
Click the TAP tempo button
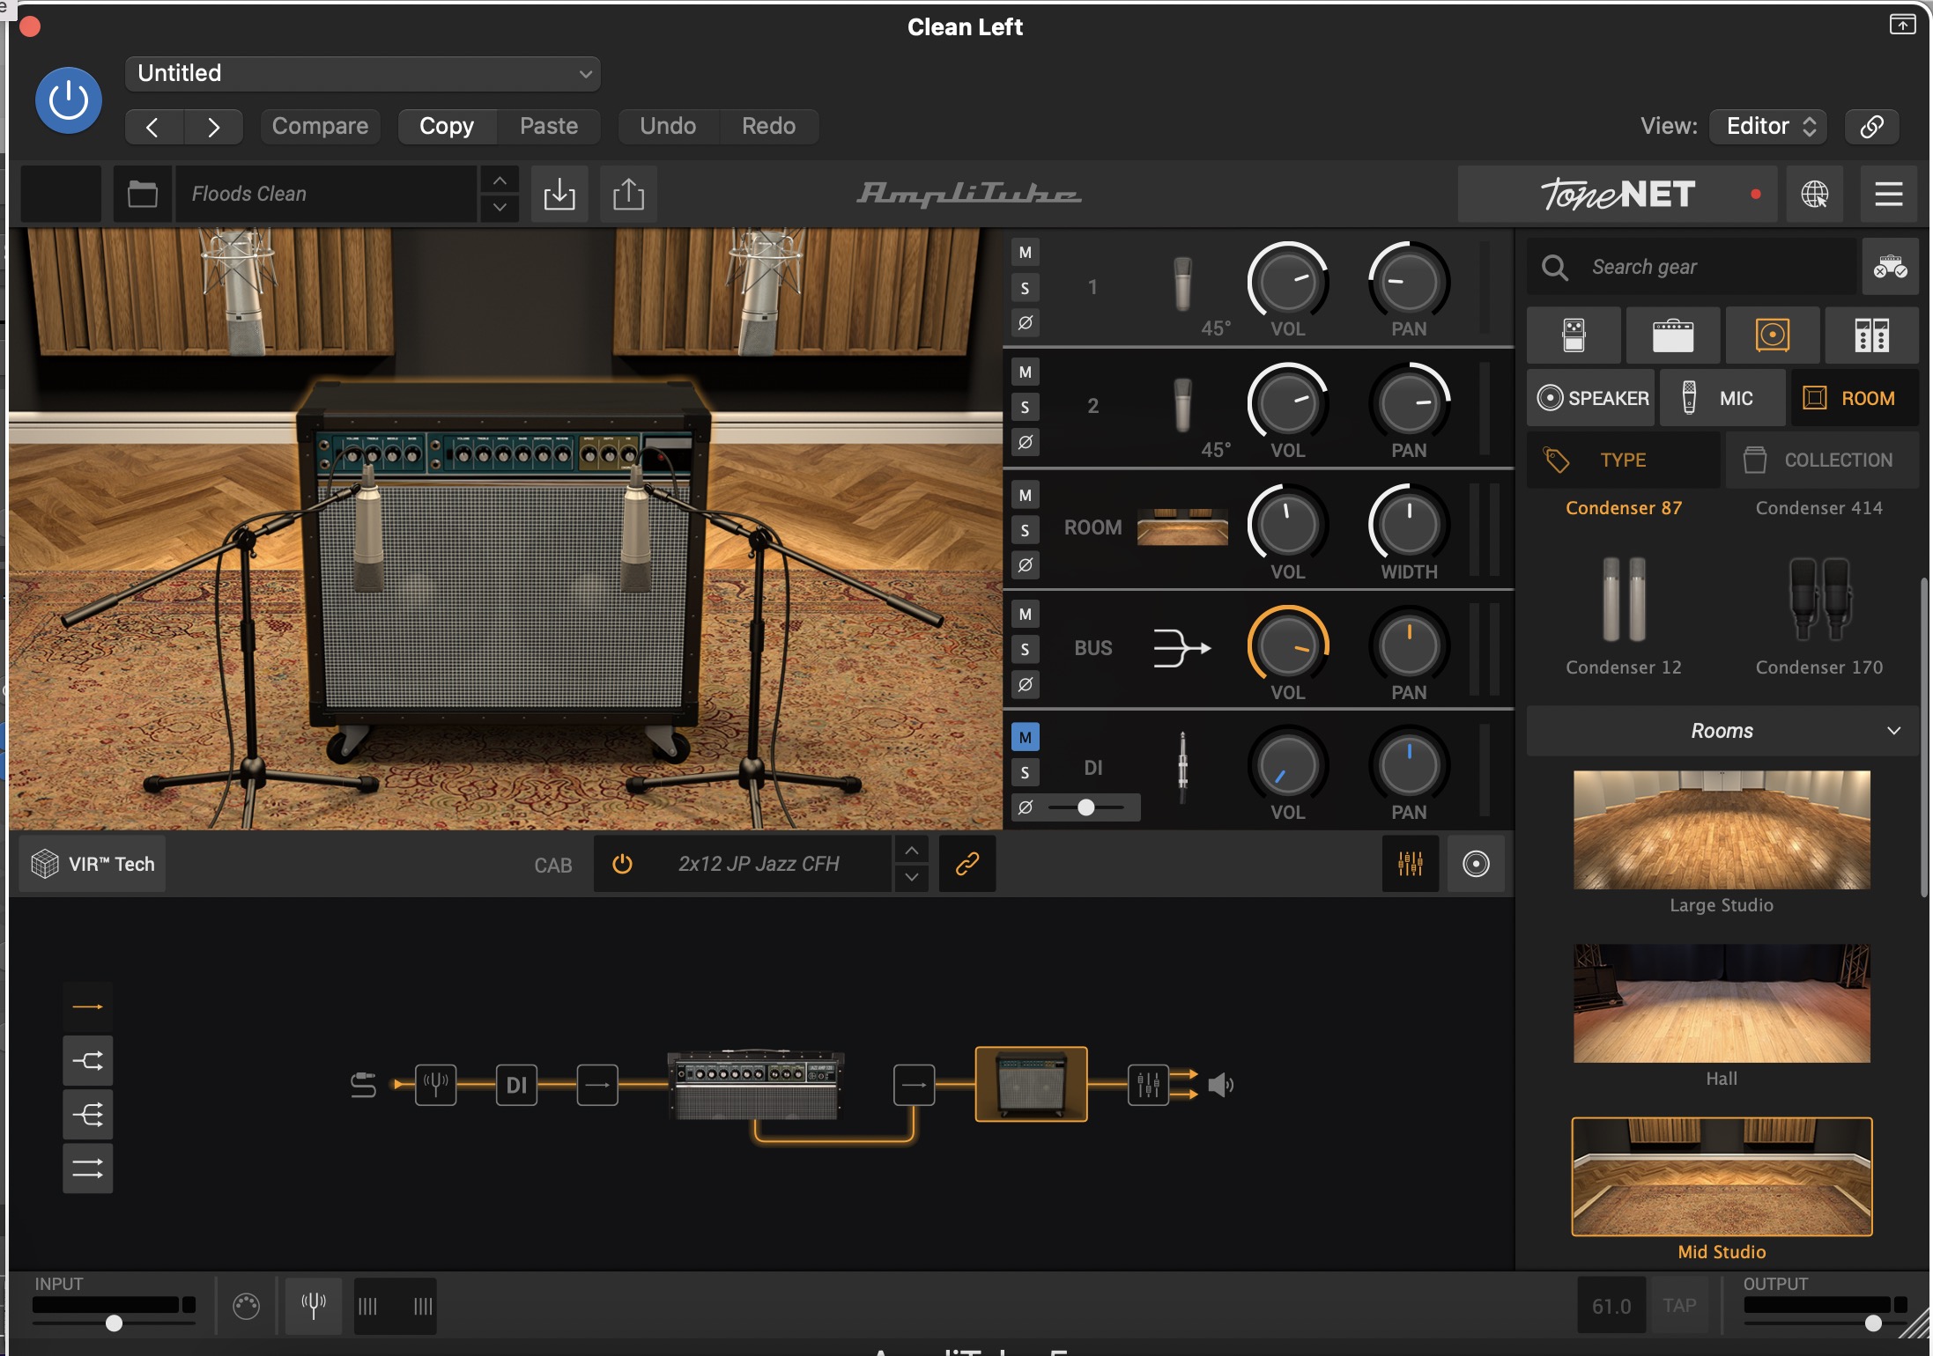point(1679,1305)
